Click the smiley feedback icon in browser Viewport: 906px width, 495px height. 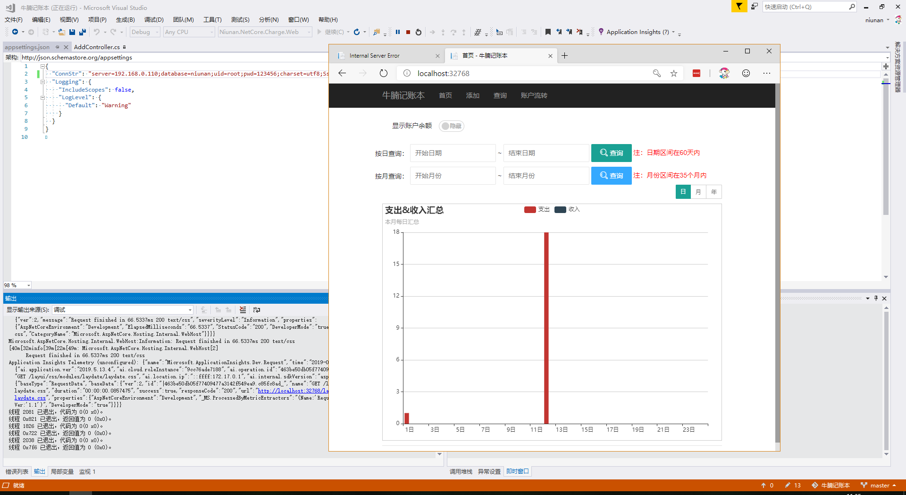[x=746, y=73]
